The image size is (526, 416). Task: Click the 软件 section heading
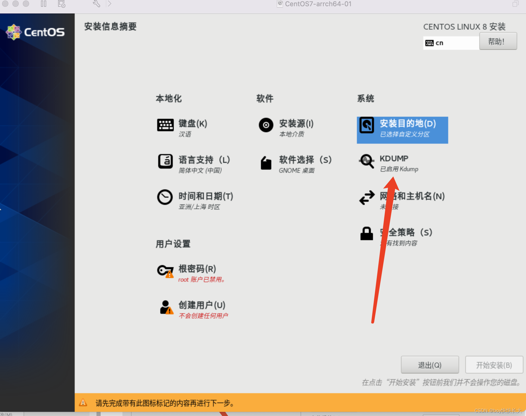pyautogui.click(x=265, y=99)
